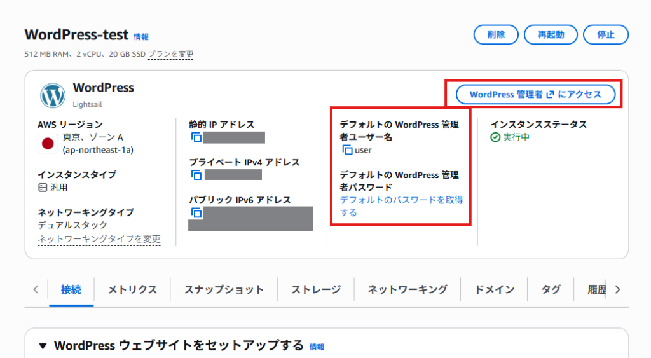651x358 pixels.
Task: Click the (ap-northeast-1a) zone text
Action: click(x=98, y=150)
